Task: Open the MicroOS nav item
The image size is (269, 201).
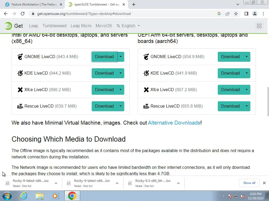Action: coord(104,26)
